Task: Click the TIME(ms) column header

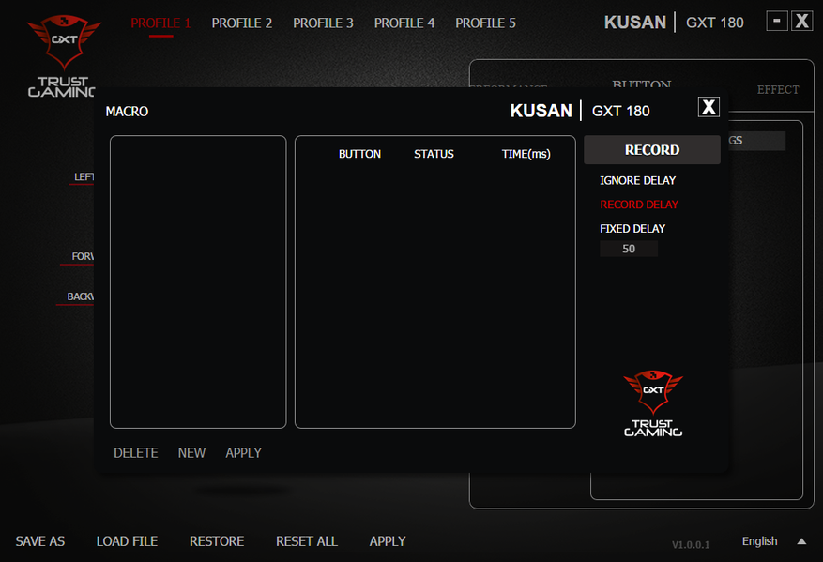Action: [x=526, y=154]
